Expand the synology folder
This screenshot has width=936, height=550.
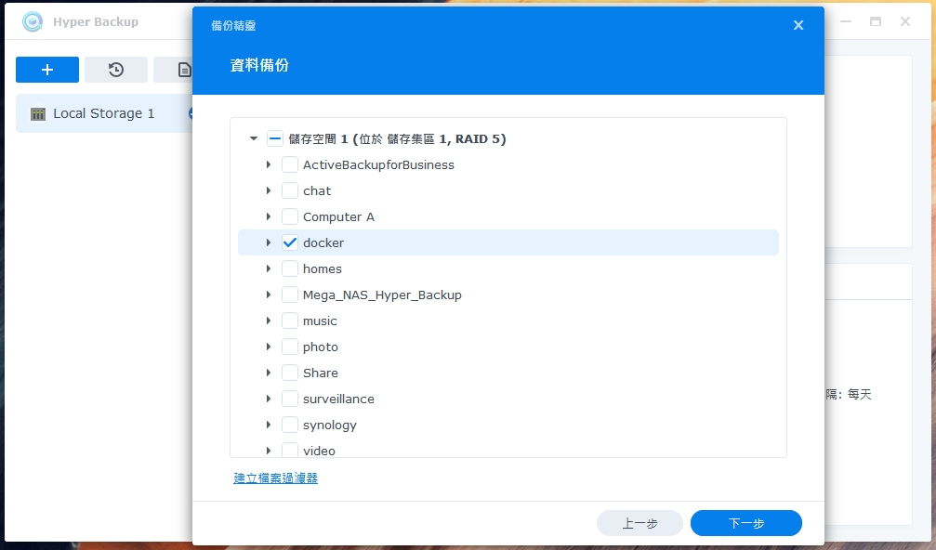(x=269, y=425)
